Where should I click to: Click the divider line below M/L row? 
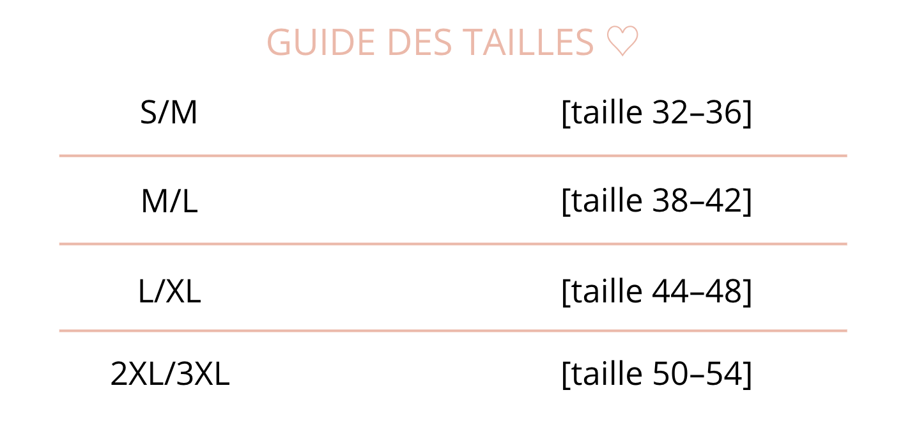point(452,244)
